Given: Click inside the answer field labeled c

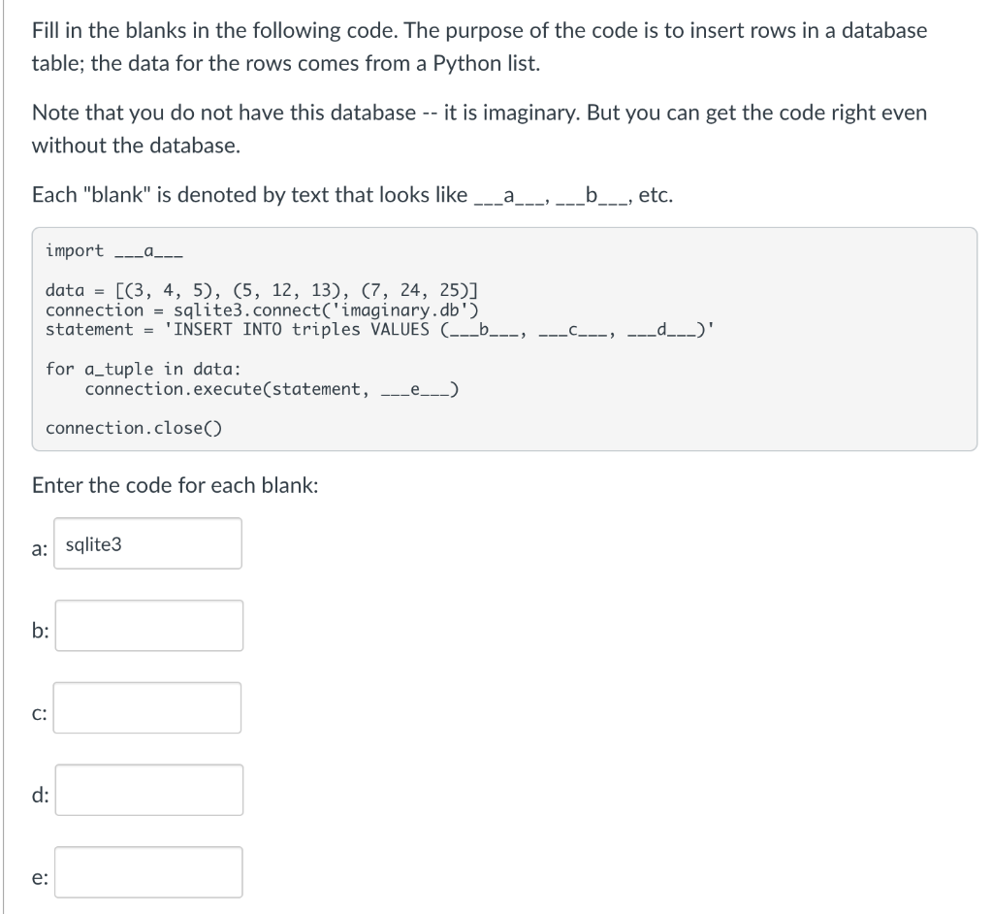Looking at the screenshot, I should point(147,707).
